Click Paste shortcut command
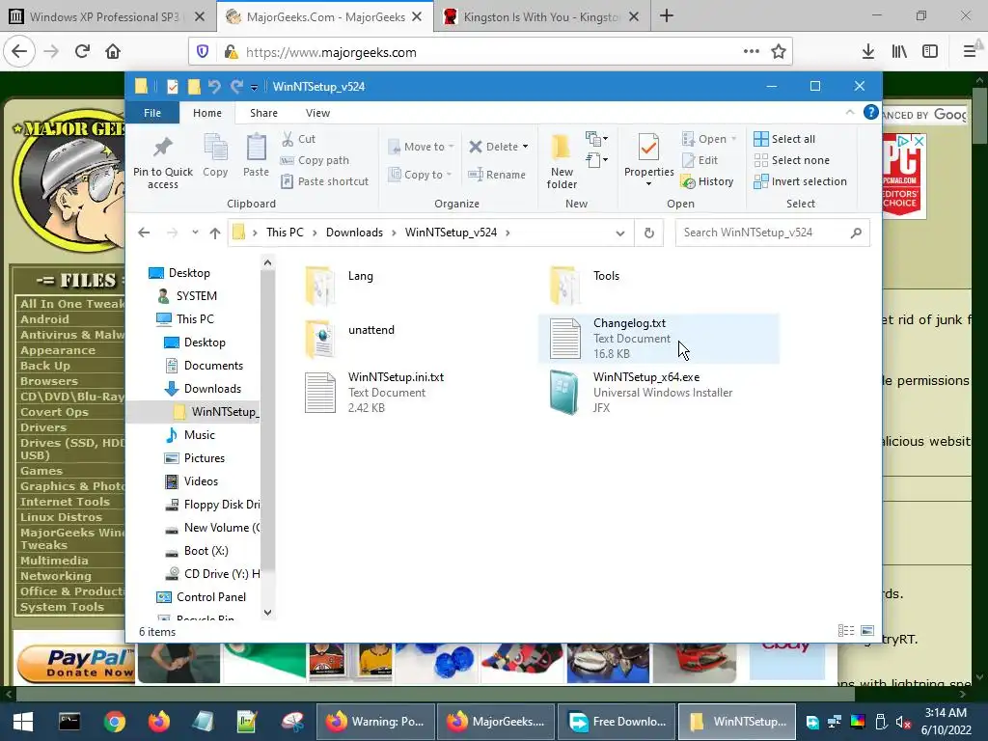This screenshot has width=988, height=741. pos(324,181)
